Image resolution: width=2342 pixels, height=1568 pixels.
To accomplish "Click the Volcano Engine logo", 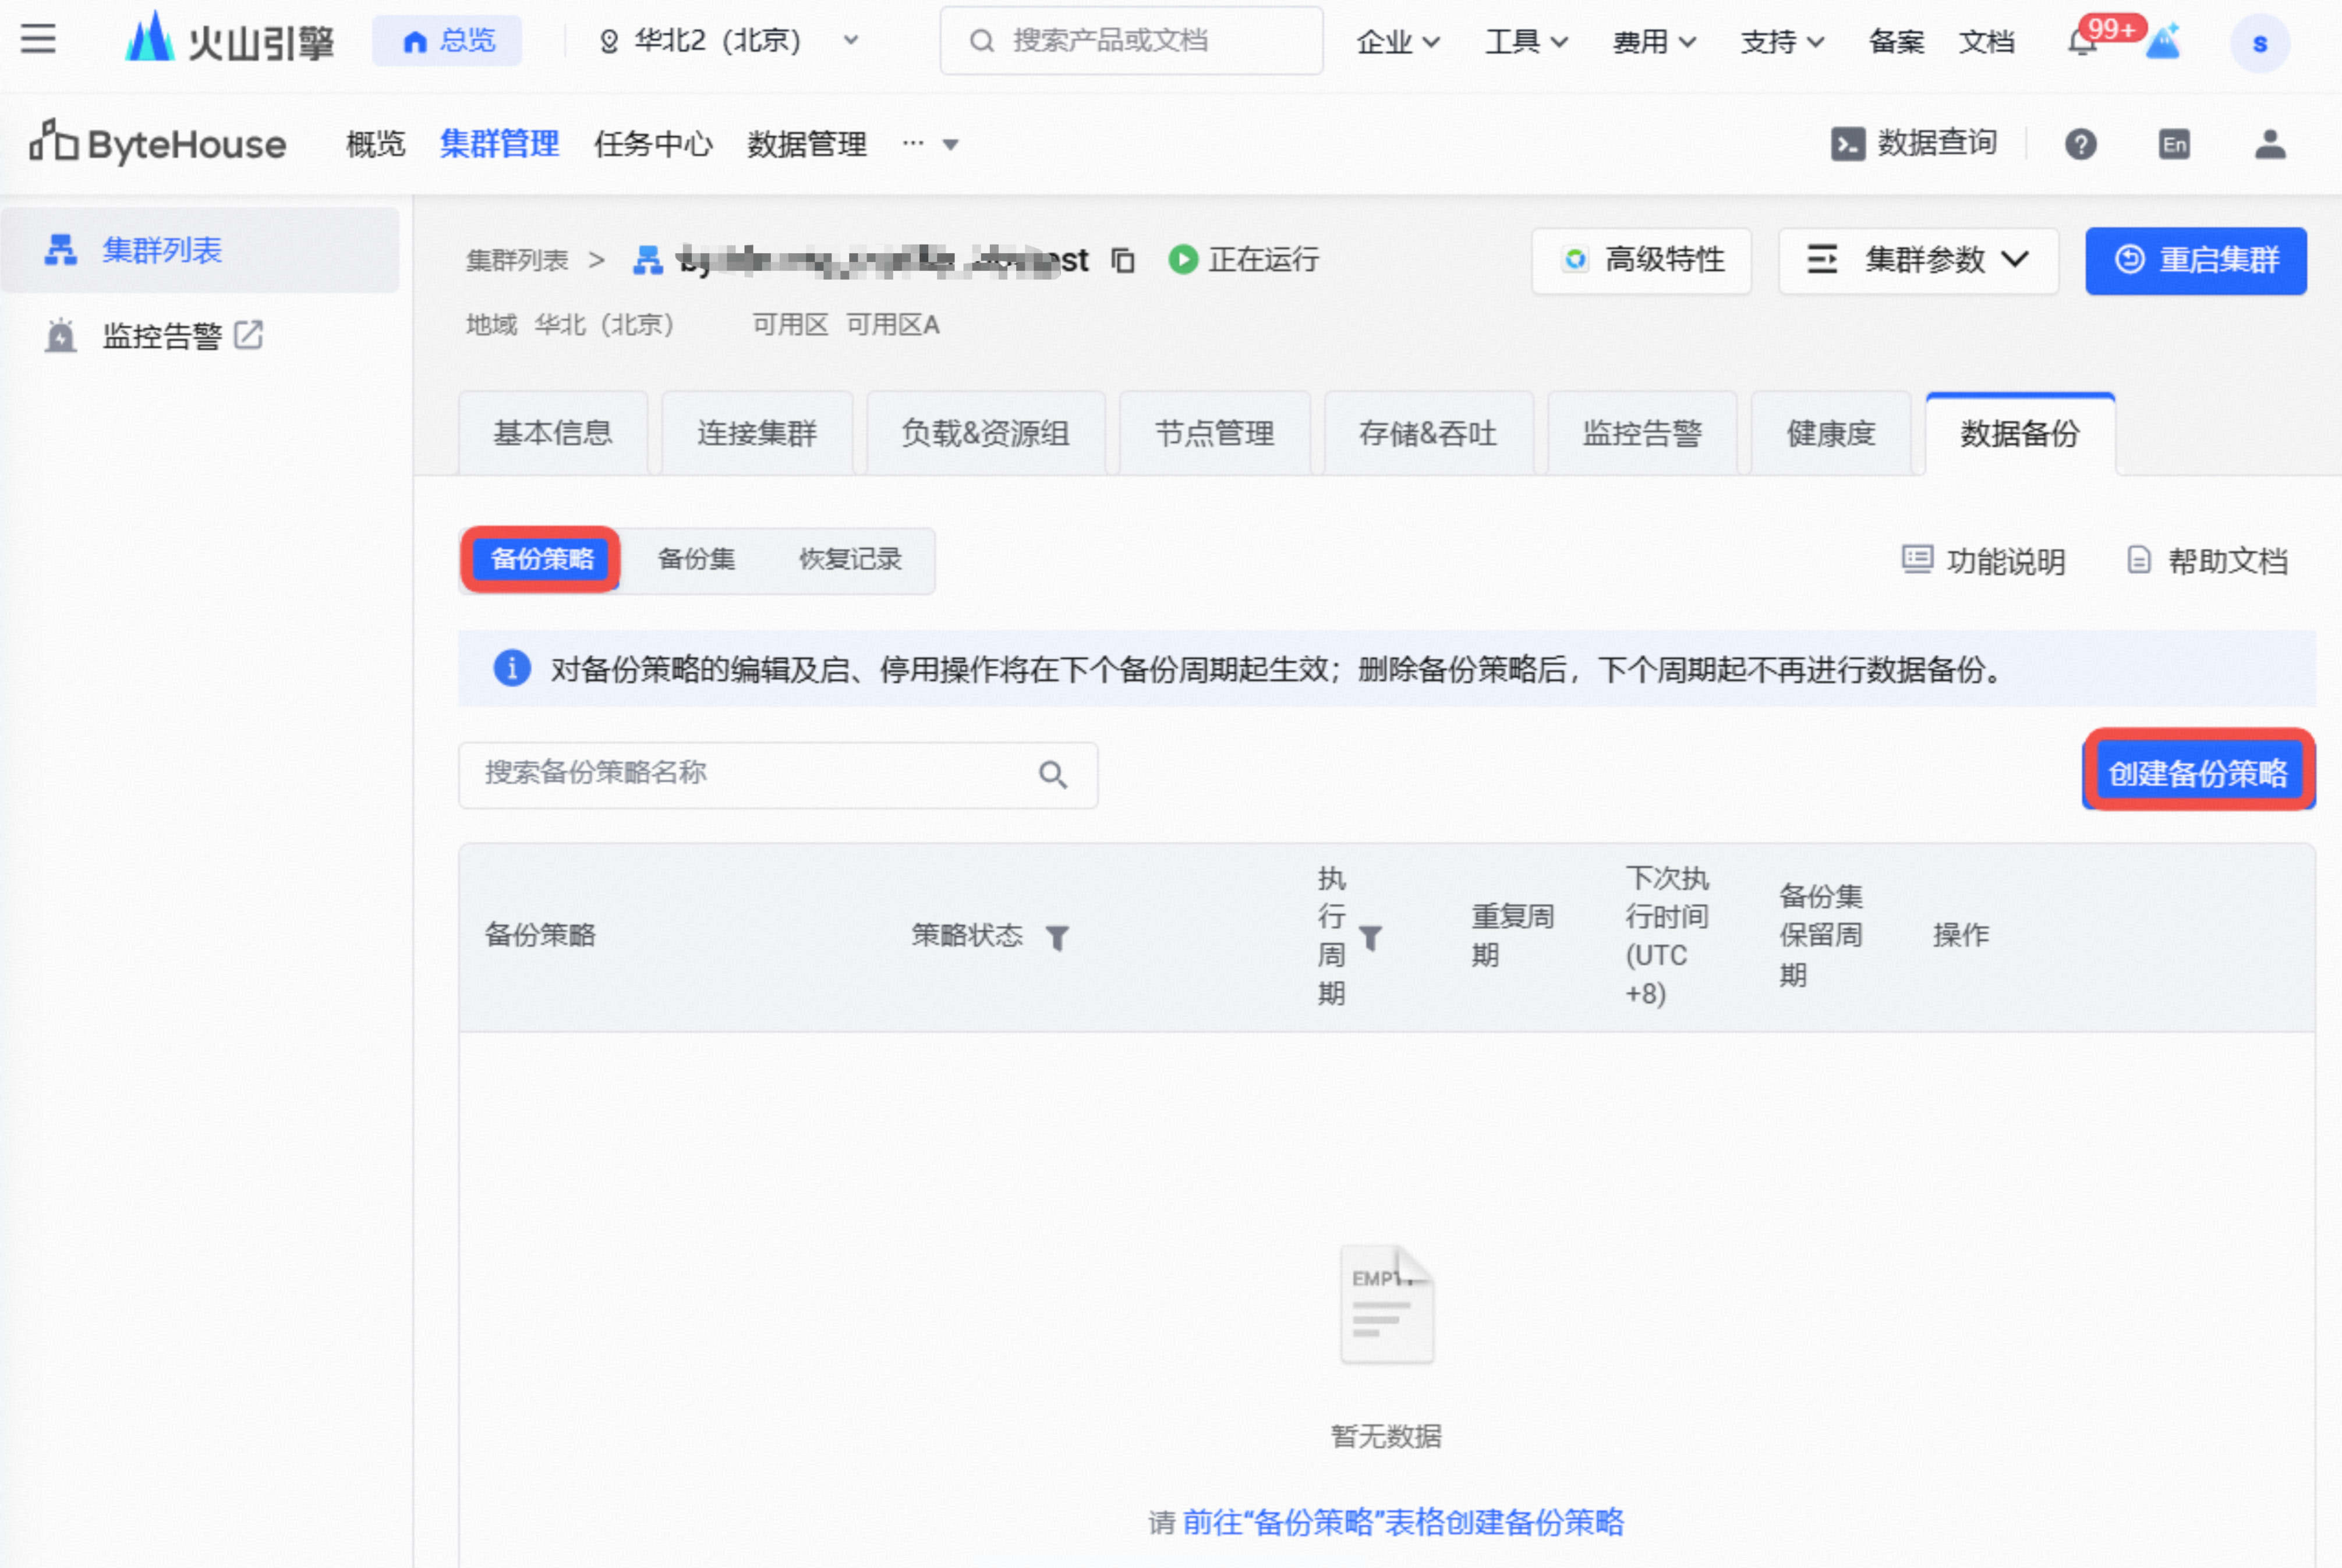I will tap(229, 40).
